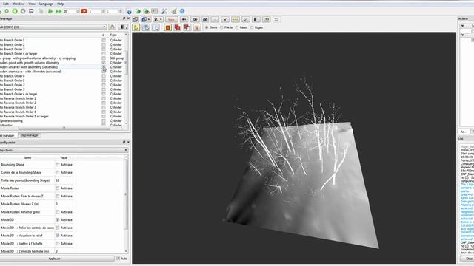The image size is (474, 266).
Task: Switch to the Step manager tab
Action: (30, 135)
